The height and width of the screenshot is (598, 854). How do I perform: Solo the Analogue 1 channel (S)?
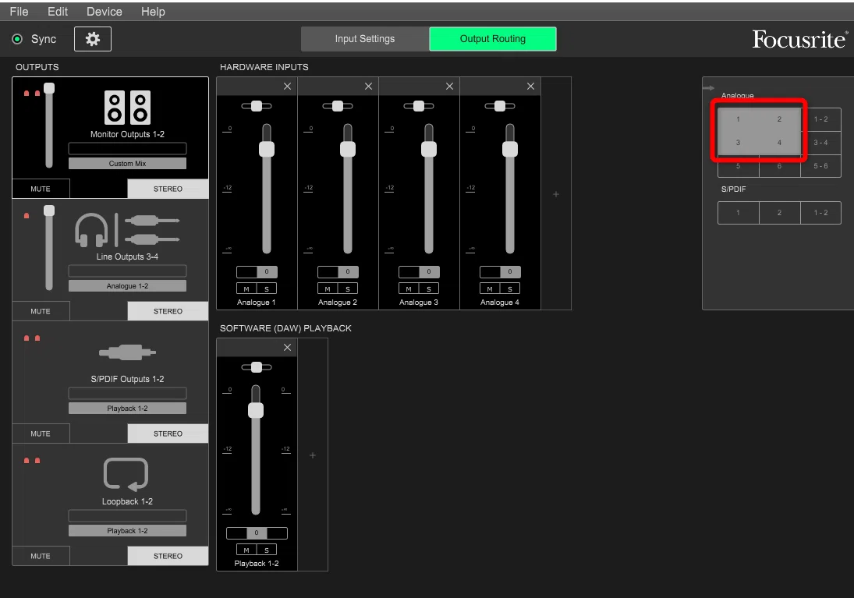[x=267, y=288]
